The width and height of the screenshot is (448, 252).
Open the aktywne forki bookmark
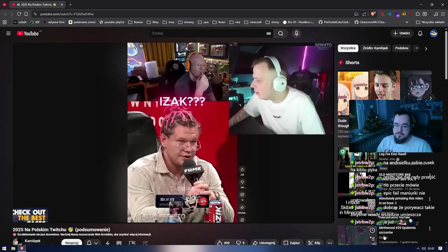(54, 22)
